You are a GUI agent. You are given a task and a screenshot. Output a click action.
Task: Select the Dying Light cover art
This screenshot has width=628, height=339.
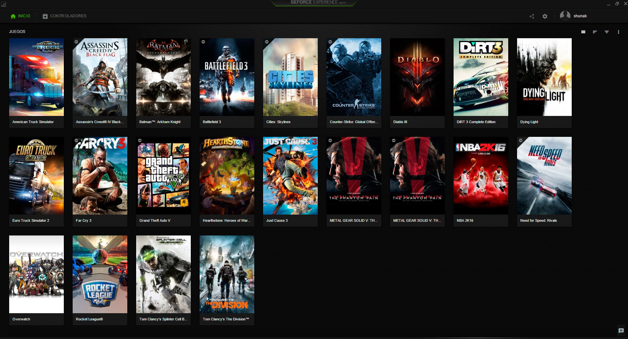click(544, 77)
